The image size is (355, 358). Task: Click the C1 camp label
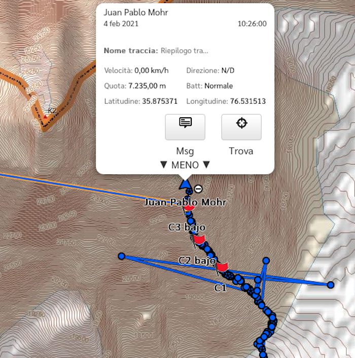point(220,288)
